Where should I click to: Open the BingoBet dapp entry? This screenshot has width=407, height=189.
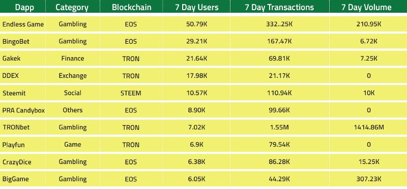(x=16, y=41)
